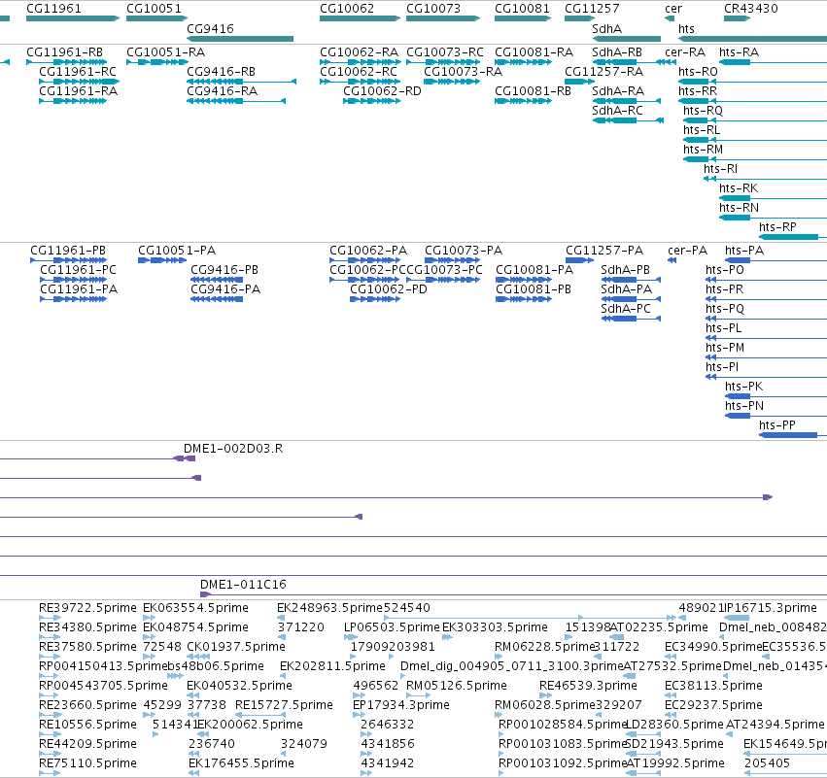Open the hts-PP protein label
827x778 pixels.
point(776,425)
